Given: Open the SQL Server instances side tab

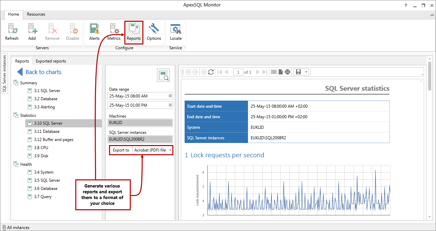Looking at the screenshot, I should (4, 73).
